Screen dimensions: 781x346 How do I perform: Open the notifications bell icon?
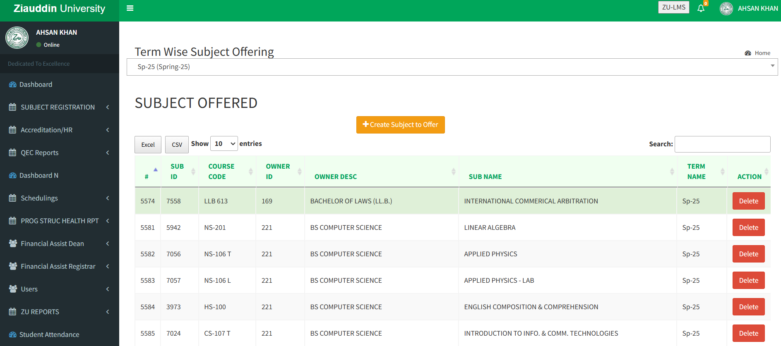pyautogui.click(x=701, y=8)
